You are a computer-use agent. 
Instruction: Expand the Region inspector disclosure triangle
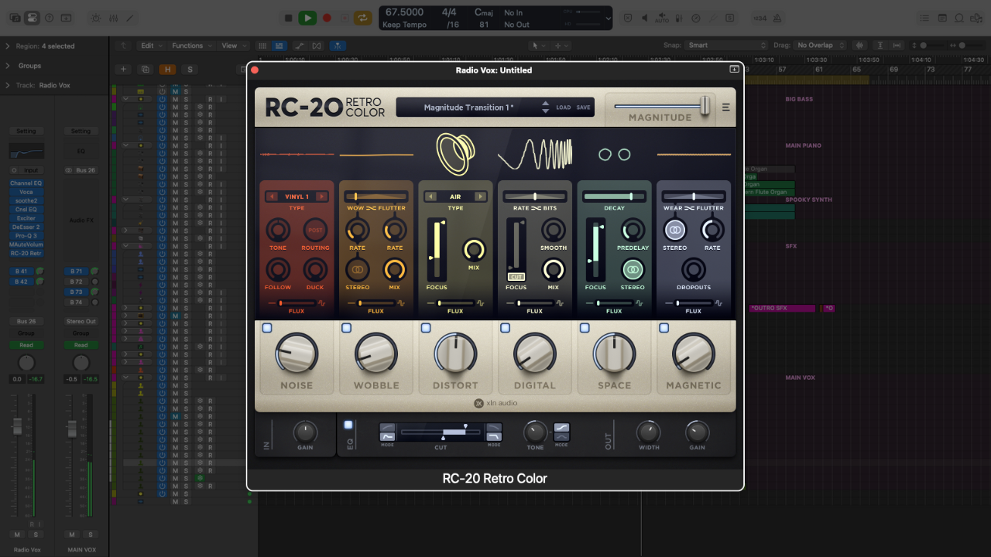[x=8, y=46]
